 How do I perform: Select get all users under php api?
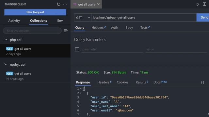(35, 51)
